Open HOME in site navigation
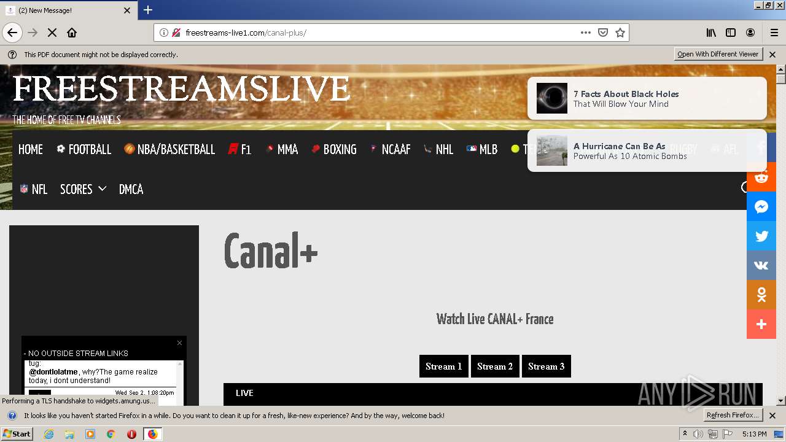Viewport: 786px width, 442px height. (x=31, y=149)
